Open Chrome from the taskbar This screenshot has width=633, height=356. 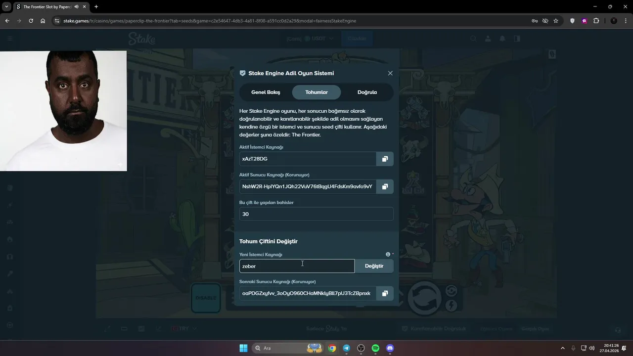pyautogui.click(x=332, y=348)
